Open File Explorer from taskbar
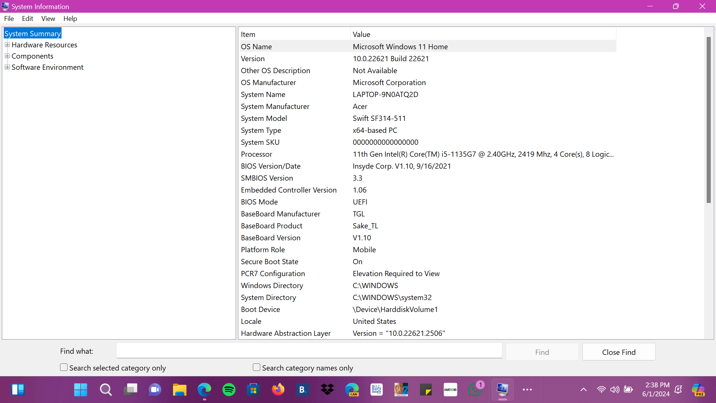Viewport: 716px width, 403px height. pyautogui.click(x=179, y=390)
